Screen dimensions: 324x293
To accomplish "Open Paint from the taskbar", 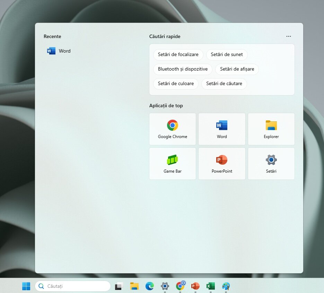I will point(226,286).
